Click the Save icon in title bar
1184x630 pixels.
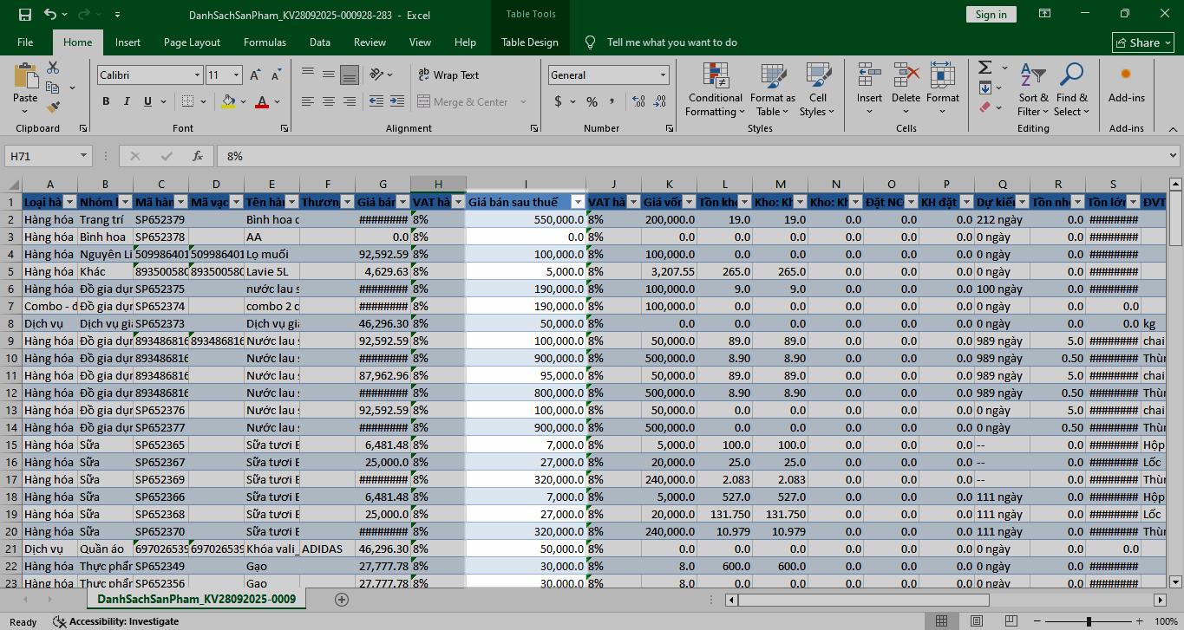click(x=24, y=15)
